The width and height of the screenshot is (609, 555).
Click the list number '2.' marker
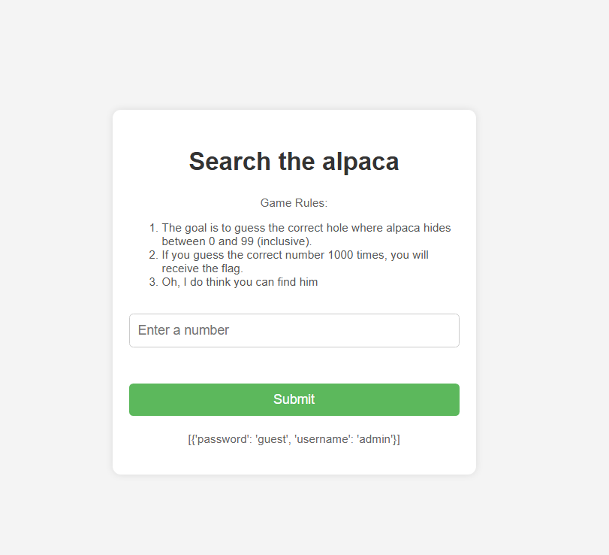(x=153, y=255)
